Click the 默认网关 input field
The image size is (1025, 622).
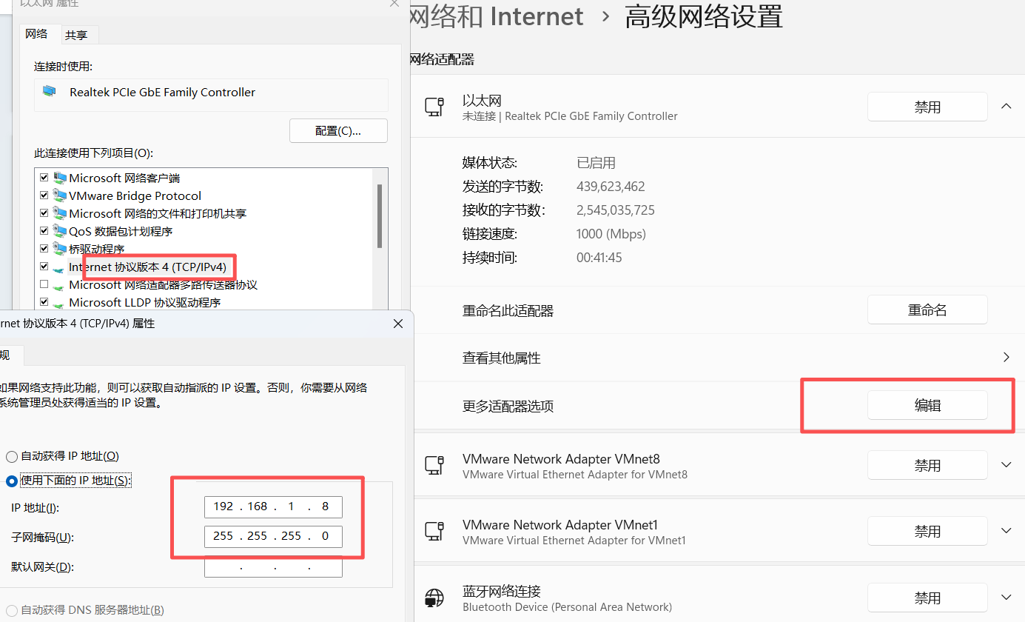(x=273, y=567)
